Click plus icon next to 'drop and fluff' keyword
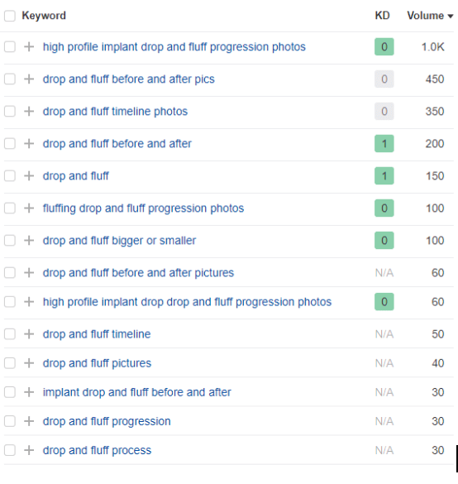 (x=29, y=175)
